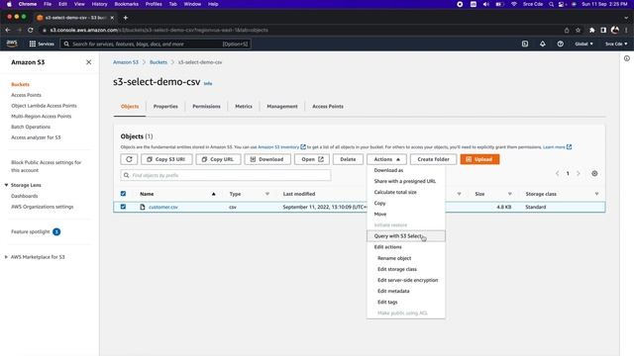Collapse the Actions dropdown
Viewport: 634px width, 356px height.
pos(386,159)
